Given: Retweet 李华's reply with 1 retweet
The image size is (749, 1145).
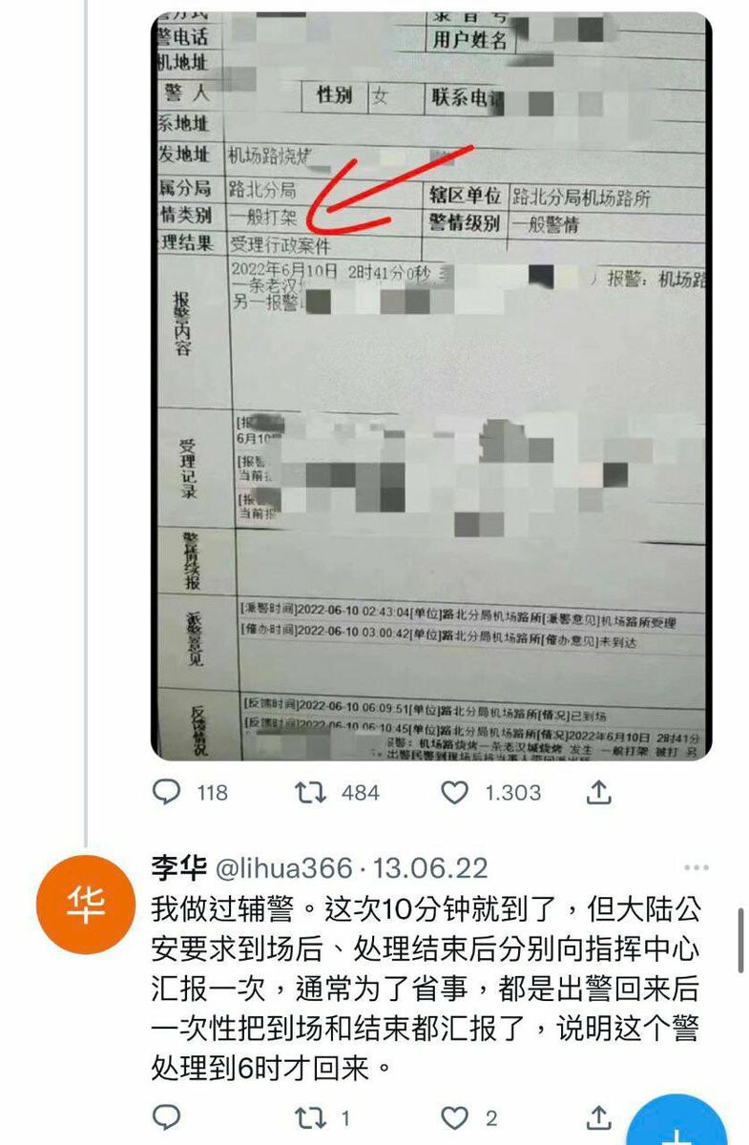Looking at the screenshot, I should (310, 1118).
